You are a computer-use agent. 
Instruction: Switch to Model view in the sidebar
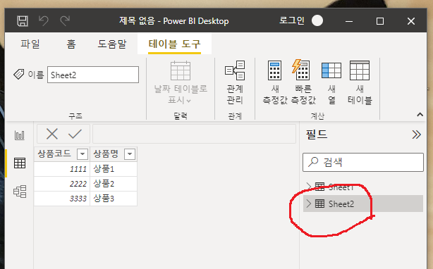[20, 192]
